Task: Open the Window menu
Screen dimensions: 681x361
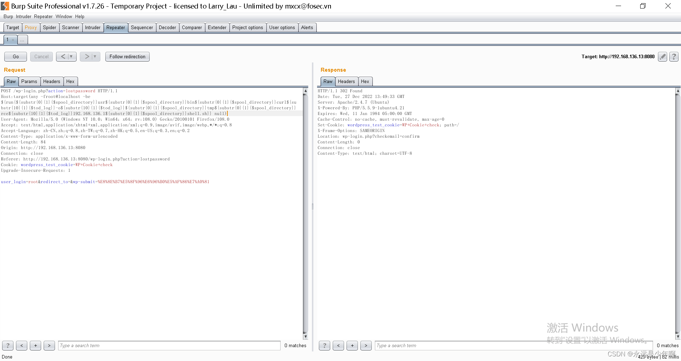Action: [64, 16]
